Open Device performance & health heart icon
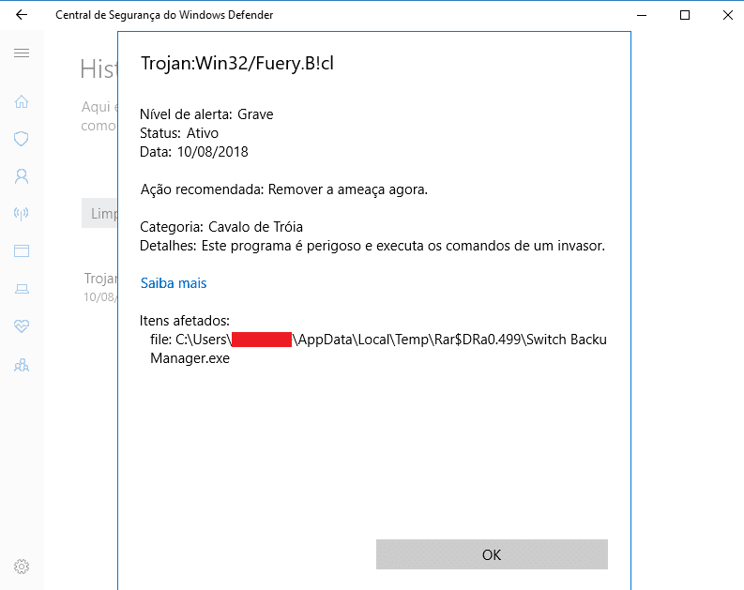The width and height of the screenshot is (744, 590). 22,325
